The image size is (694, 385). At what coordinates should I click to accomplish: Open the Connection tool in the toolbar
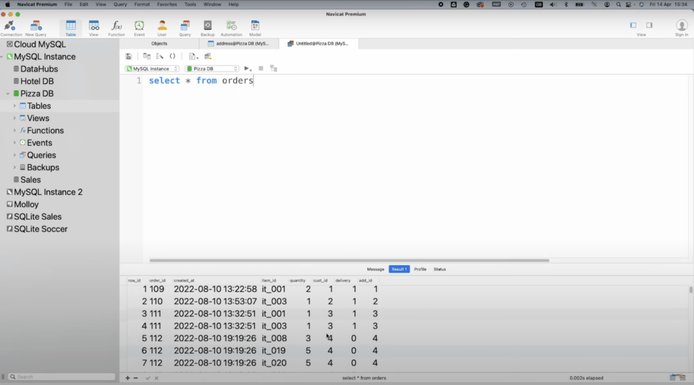click(11, 26)
